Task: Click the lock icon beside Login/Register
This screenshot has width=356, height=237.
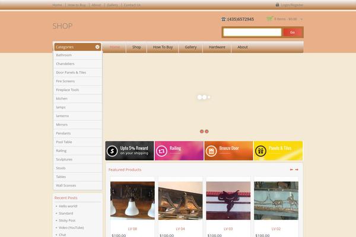Action: [x=277, y=5]
